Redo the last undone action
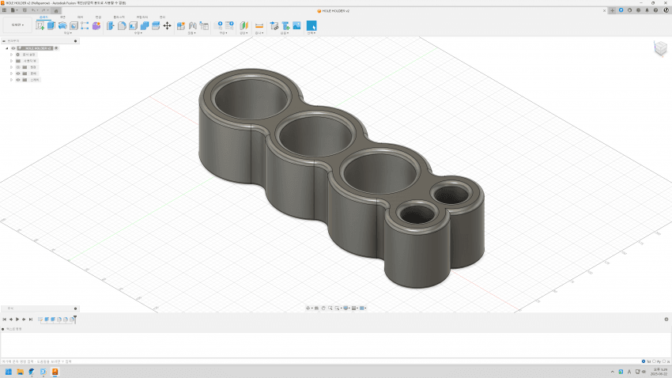Screen dimensions: 672x378 (x=43, y=10)
